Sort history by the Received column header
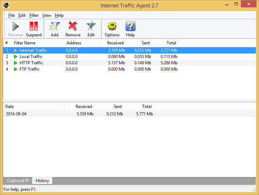The height and width of the screenshot is (195, 259). click(x=79, y=107)
